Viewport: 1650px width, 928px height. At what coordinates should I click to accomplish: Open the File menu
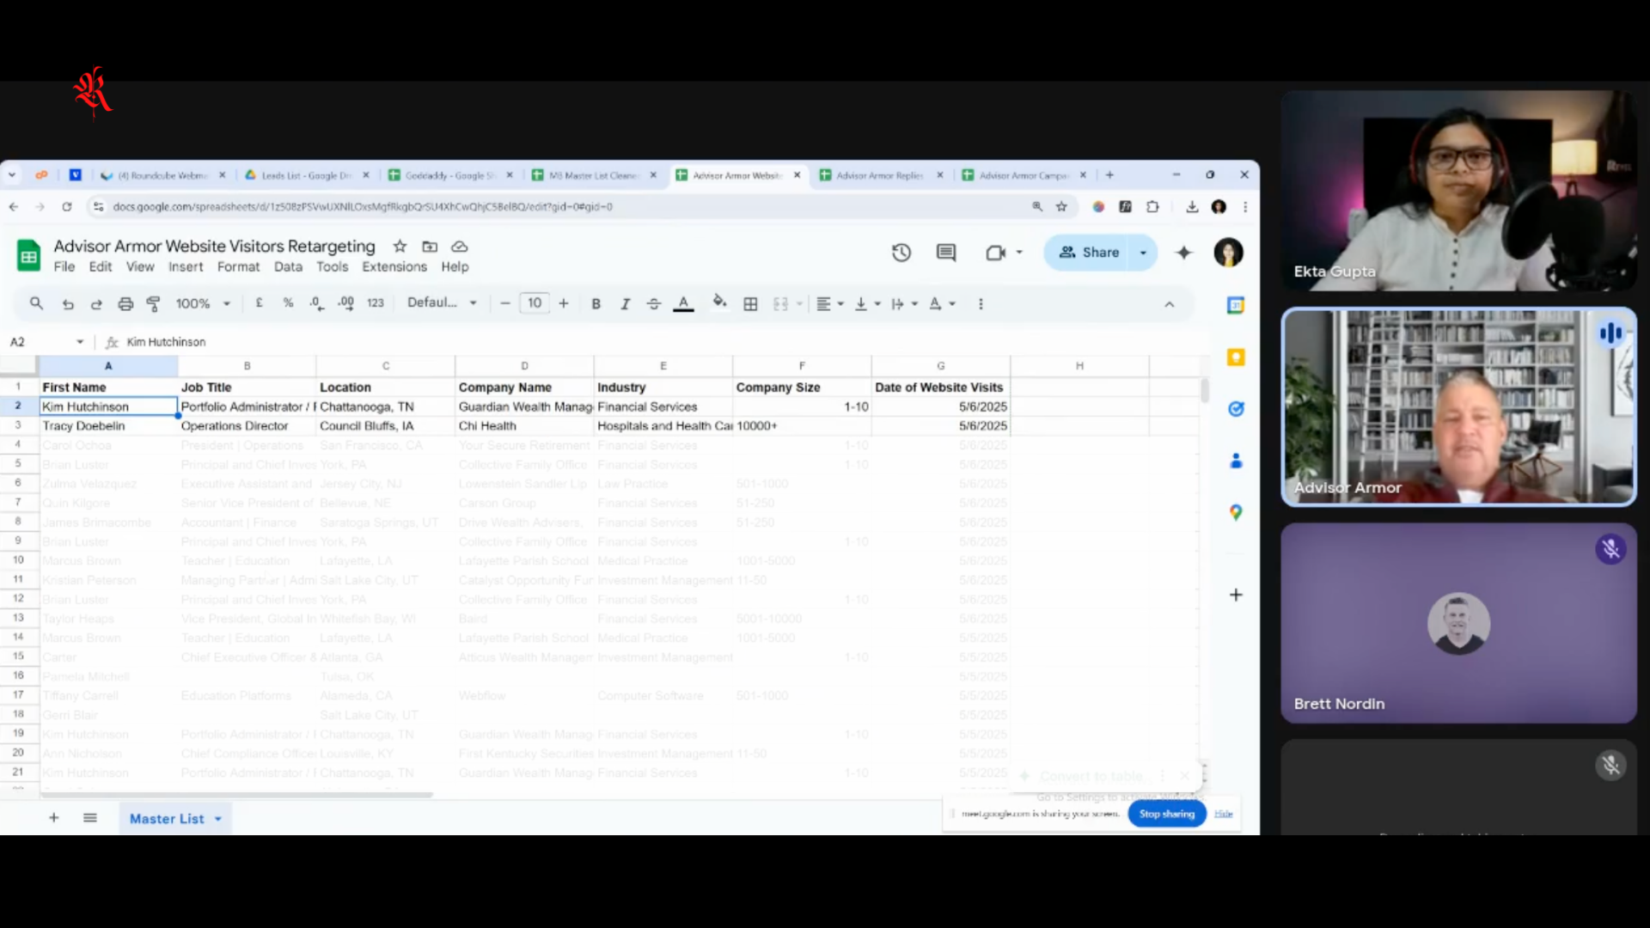pyautogui.click(x=64, y=267)
